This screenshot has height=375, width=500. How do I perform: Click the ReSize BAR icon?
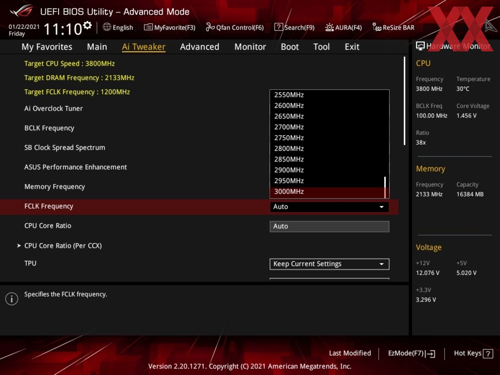pos(377,27)
